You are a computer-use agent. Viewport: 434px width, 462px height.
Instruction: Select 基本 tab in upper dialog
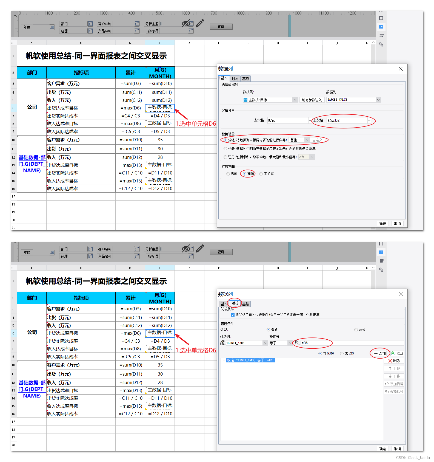(x=224, y=78)
